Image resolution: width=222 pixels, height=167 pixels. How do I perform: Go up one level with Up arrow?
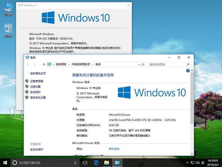(x=44, y=65)
